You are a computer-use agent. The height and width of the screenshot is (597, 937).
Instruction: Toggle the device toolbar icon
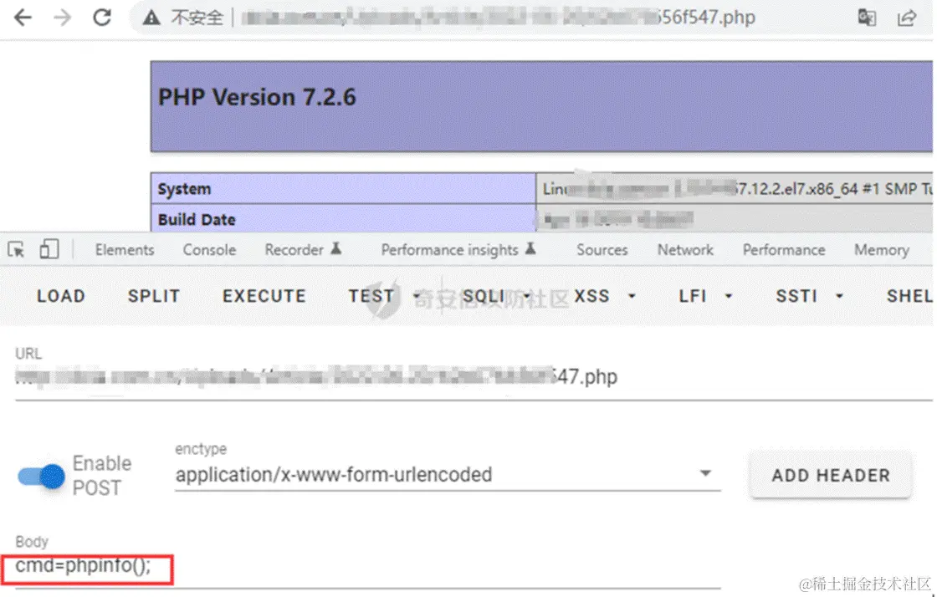[x=49, y=249]
